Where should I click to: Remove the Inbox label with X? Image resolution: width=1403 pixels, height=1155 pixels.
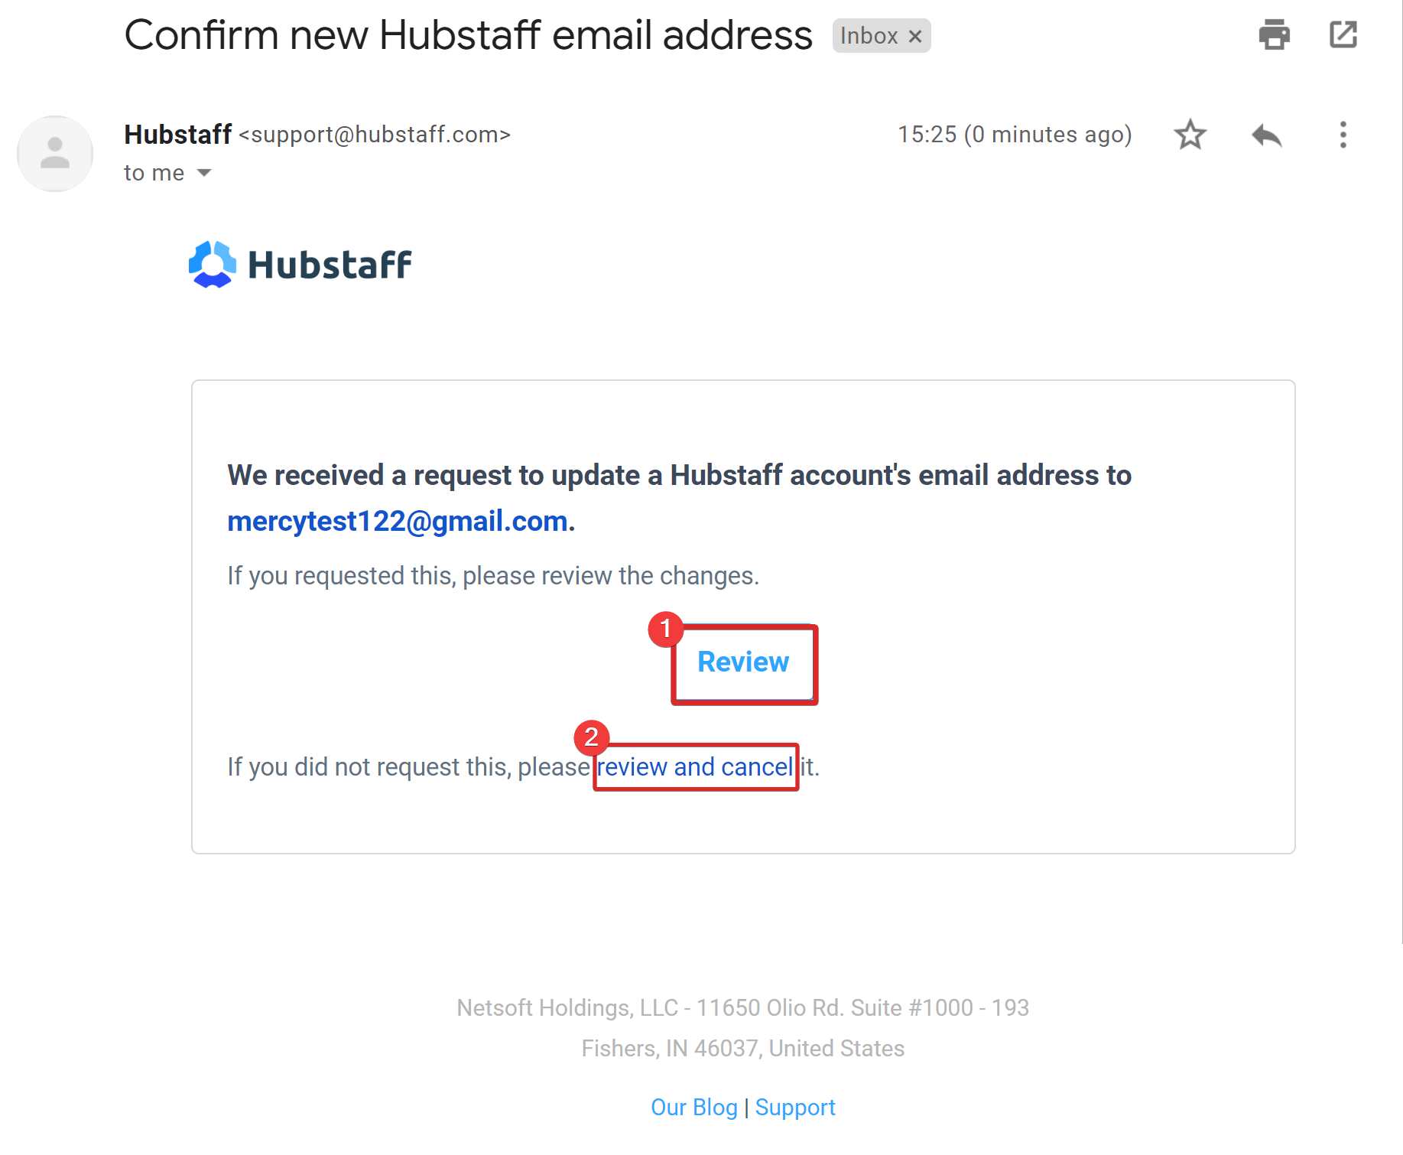point(915,36)
